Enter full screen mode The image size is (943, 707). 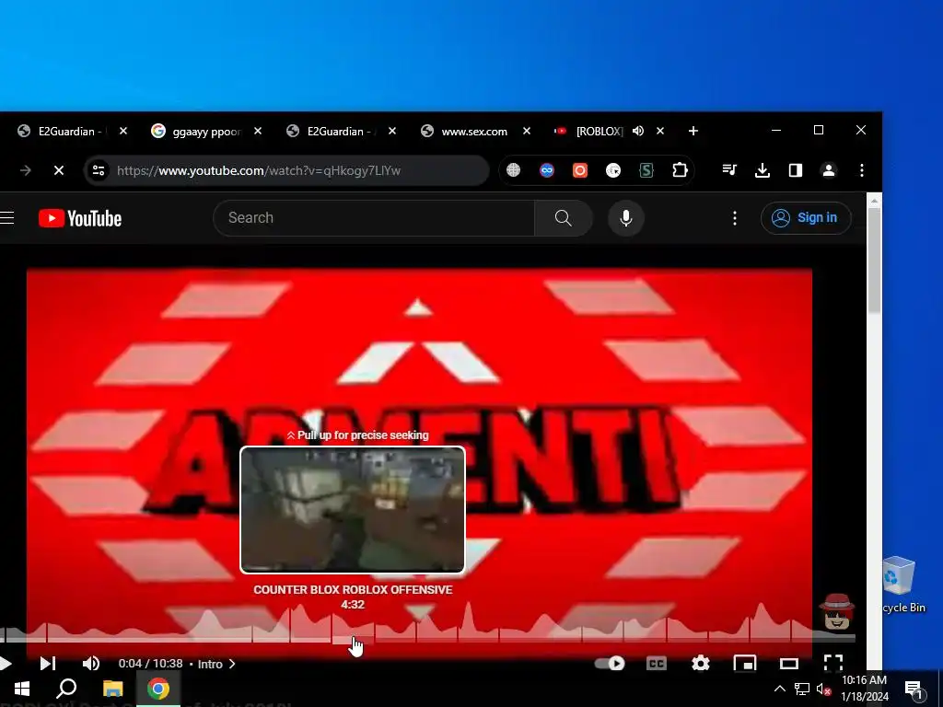(832, 663)
